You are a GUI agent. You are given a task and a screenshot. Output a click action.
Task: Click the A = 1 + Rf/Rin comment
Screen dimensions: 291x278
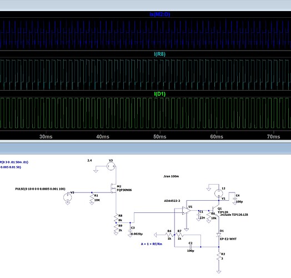152,244
